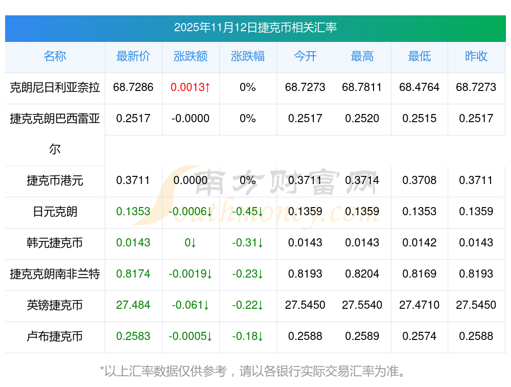511x387 pixels.
Task: Click the title 2025年11月12日捷克币相关汇率
Action: pyautogui.click(x=255, y=28)
